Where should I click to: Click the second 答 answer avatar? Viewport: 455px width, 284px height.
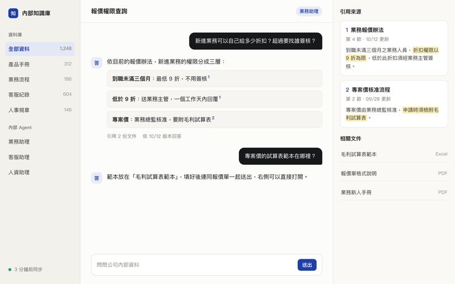point(97,178)
